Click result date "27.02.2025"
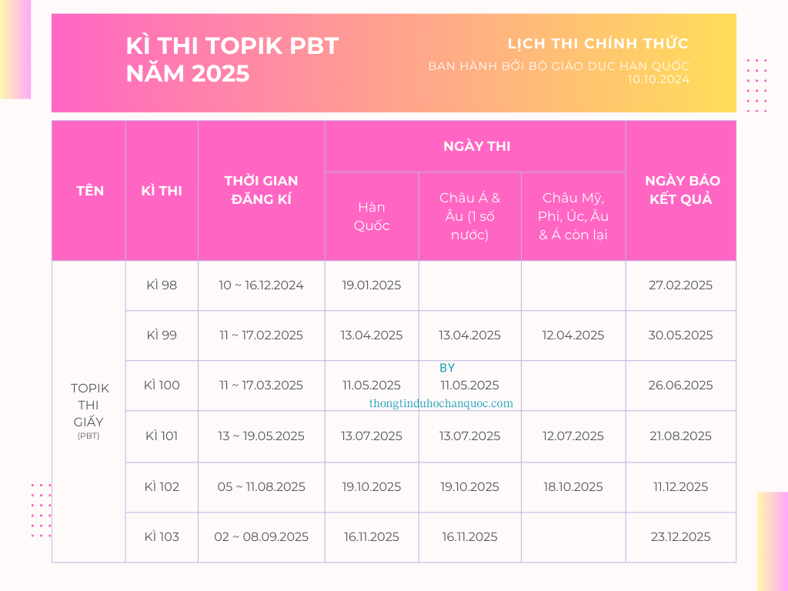Screen dimensions: 788x591 (680, 285)
